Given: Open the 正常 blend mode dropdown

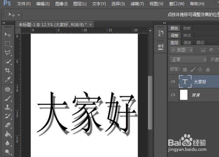Looking at the screenshot, I should point(188,60).
